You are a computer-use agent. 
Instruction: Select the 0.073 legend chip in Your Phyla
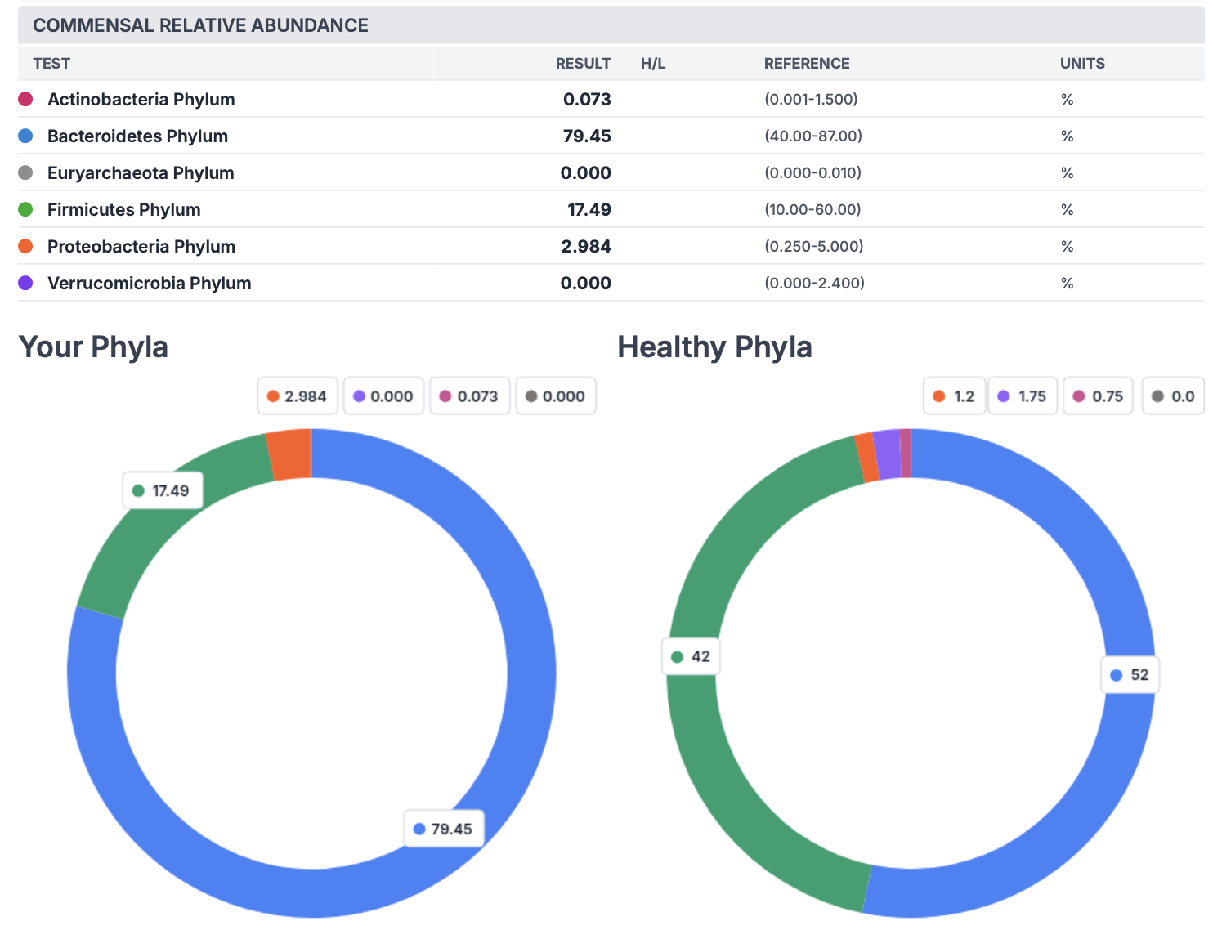(469, 396)
